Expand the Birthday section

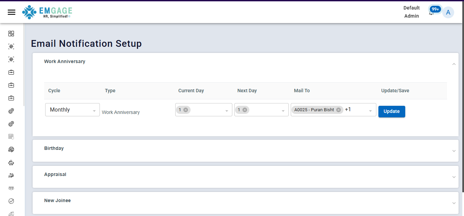click(x=454, y=151)
